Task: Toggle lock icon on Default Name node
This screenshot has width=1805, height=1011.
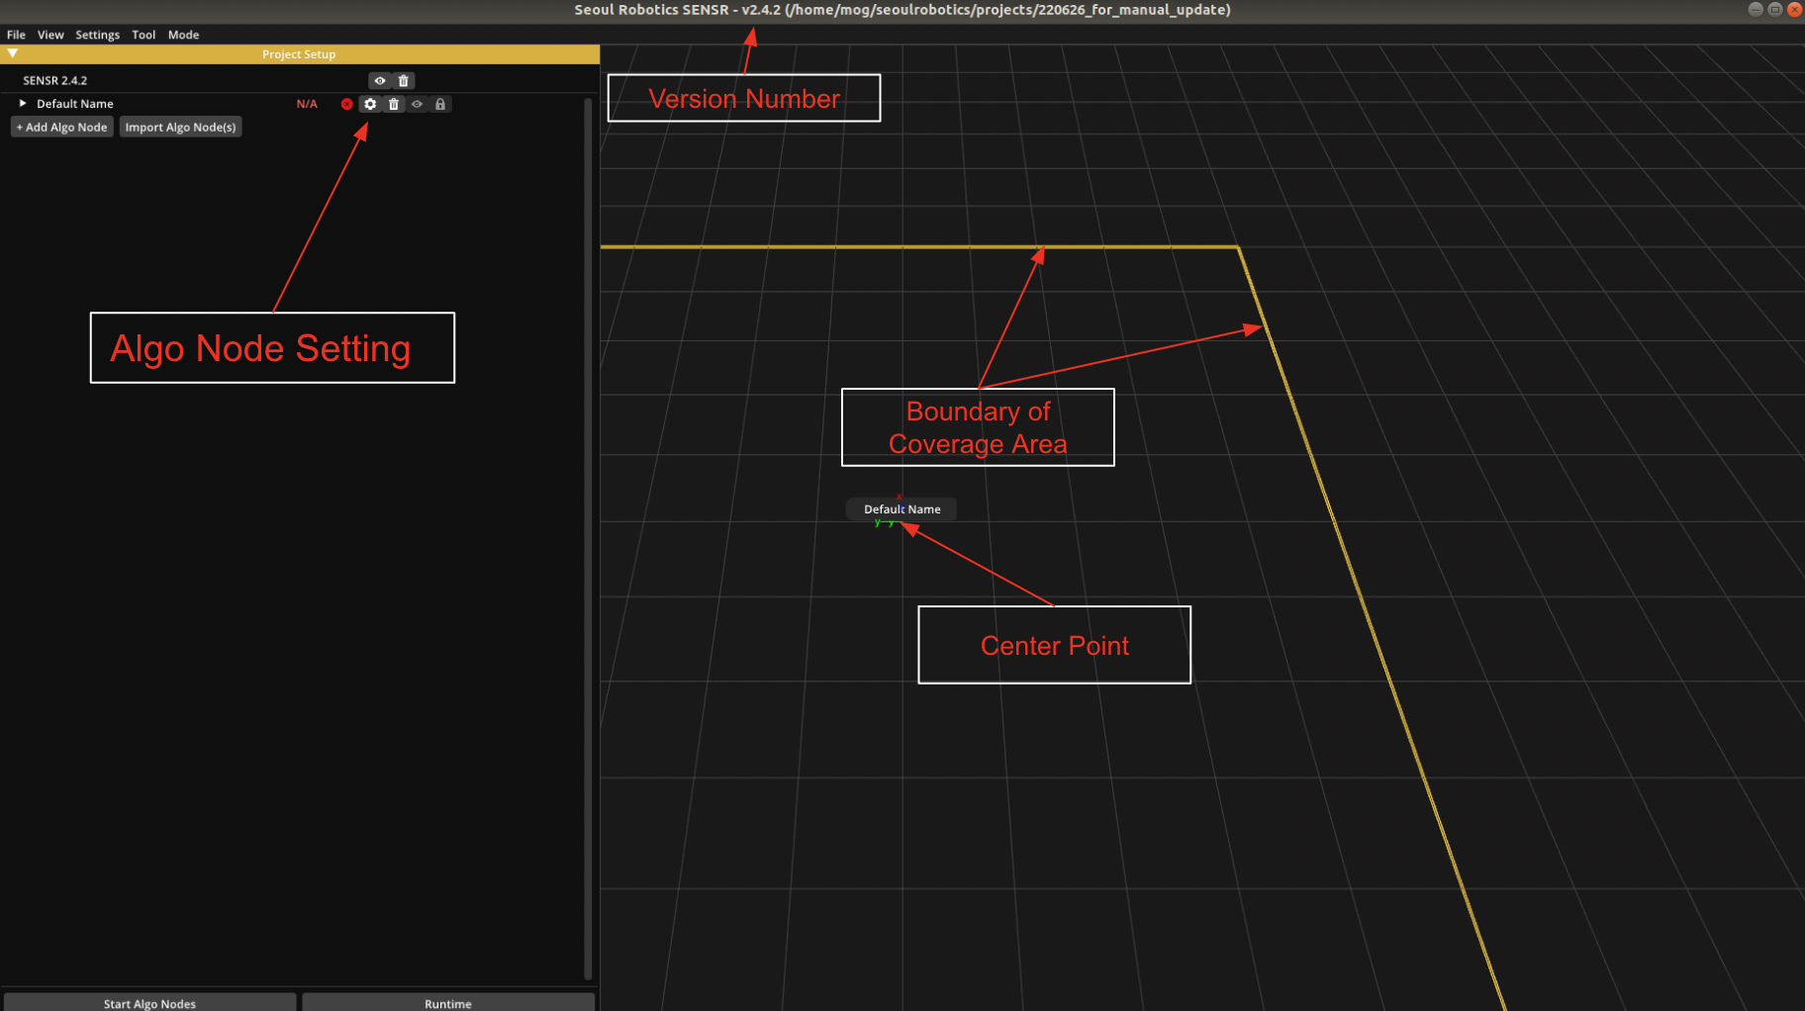Action: click(440, 104)
